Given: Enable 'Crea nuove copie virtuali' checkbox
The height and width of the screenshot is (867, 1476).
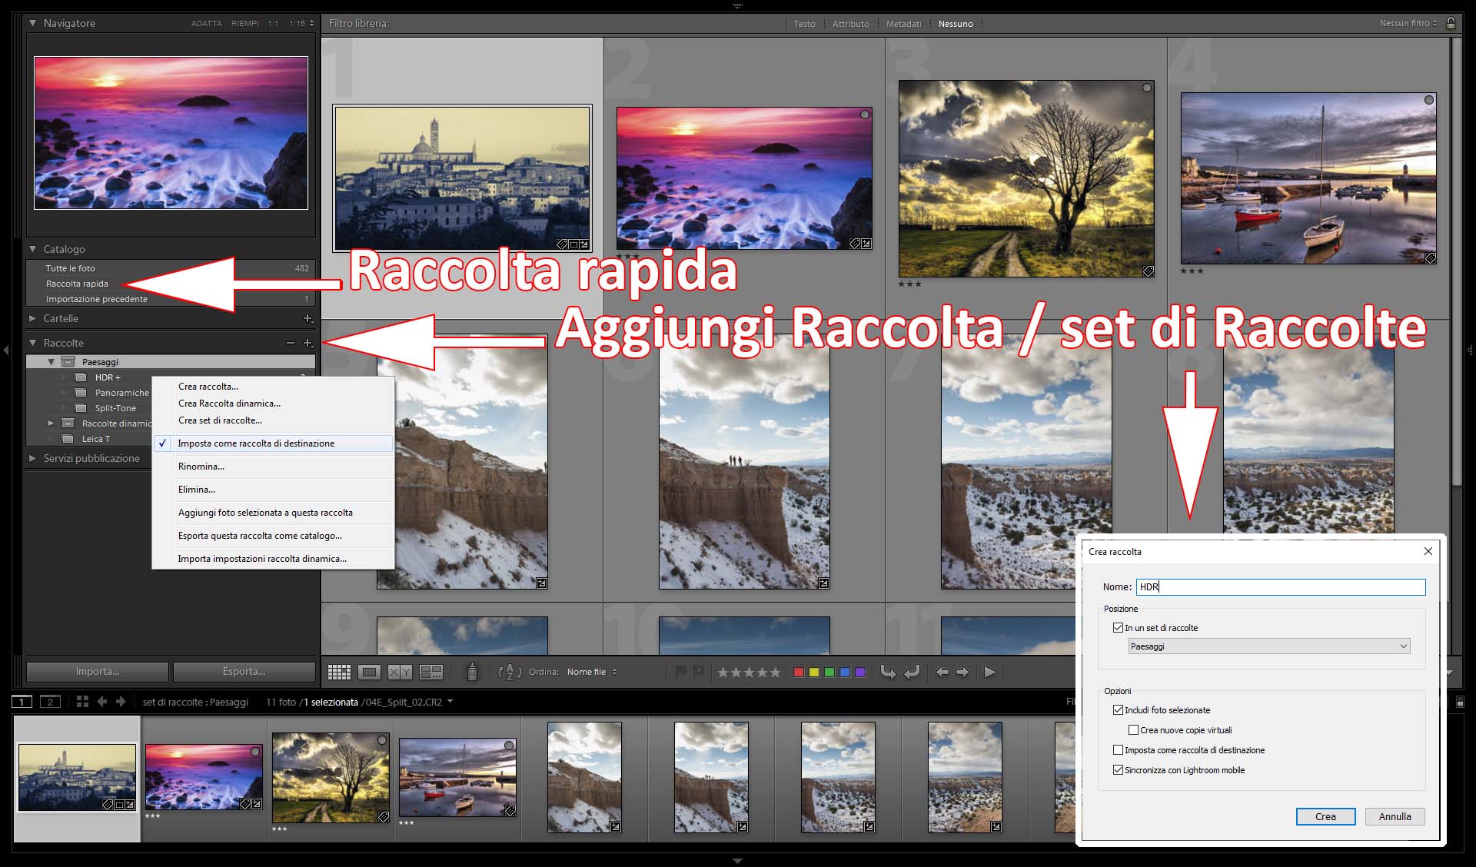Looking at the screenshot, I should 1133,730.
